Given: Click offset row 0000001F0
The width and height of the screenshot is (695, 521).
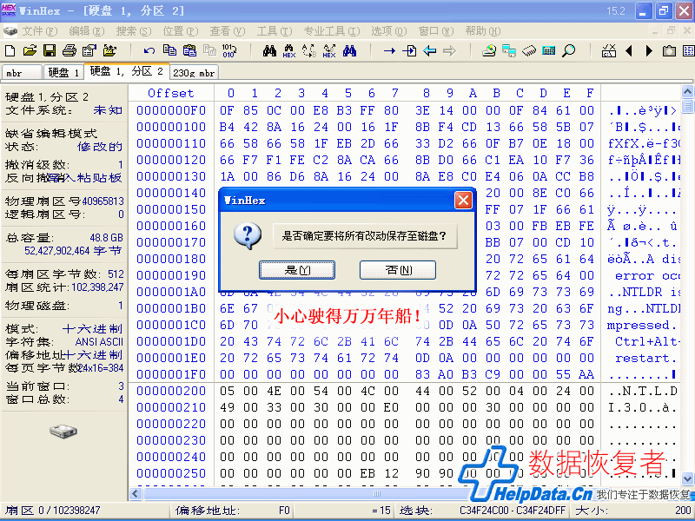Looking at the screenshot, I should click(171, 374).
